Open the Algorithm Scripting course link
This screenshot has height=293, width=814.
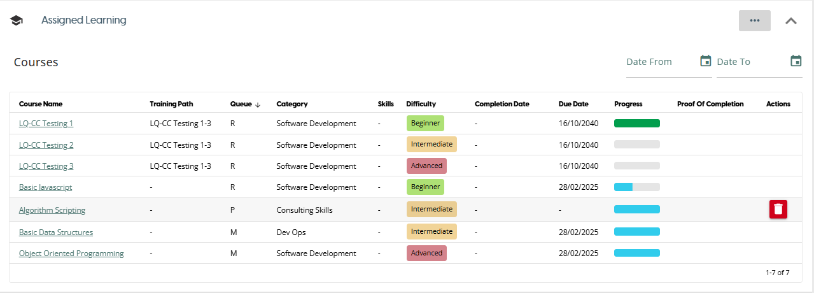coord(52,210)
